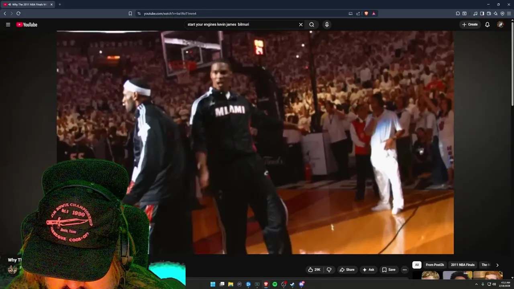The image size is (514, 289).
Task: Open the browser extensions puzzle icon
Action: tap(458, 13)
